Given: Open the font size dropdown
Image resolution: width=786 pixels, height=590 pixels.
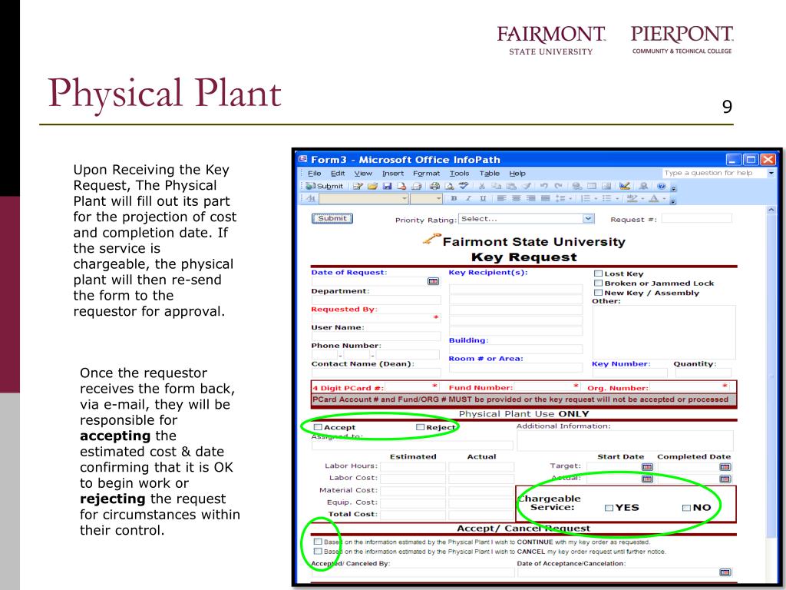Looking at the screenshot, I should [x=438, y=199].
